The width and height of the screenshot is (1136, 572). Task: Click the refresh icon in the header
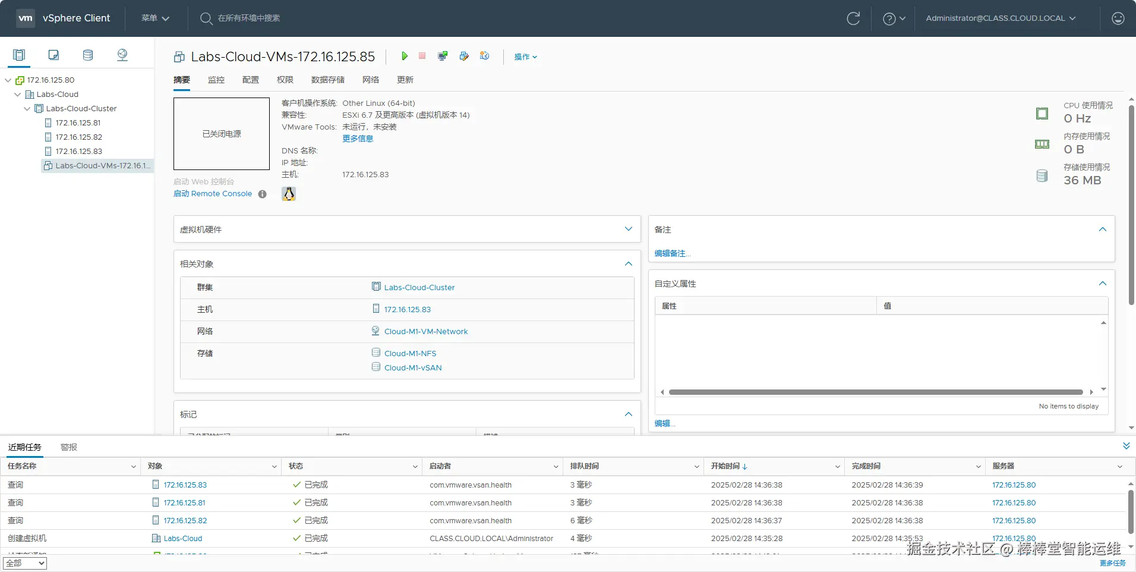pyautogui.click(x=853, y=18)
